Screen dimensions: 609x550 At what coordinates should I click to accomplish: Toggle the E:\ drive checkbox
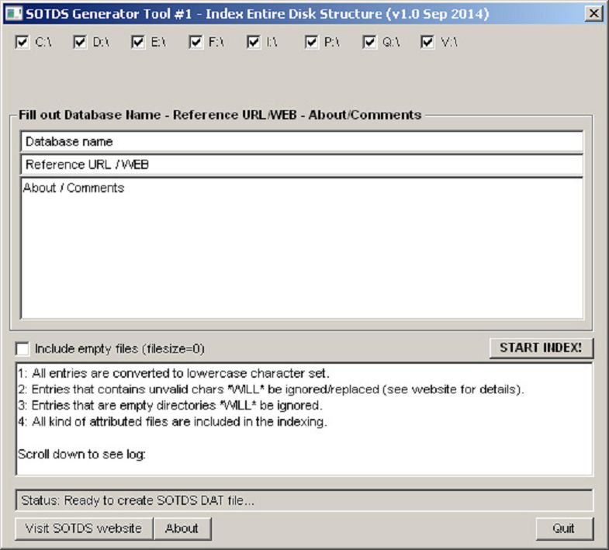(x=138, y=43)
